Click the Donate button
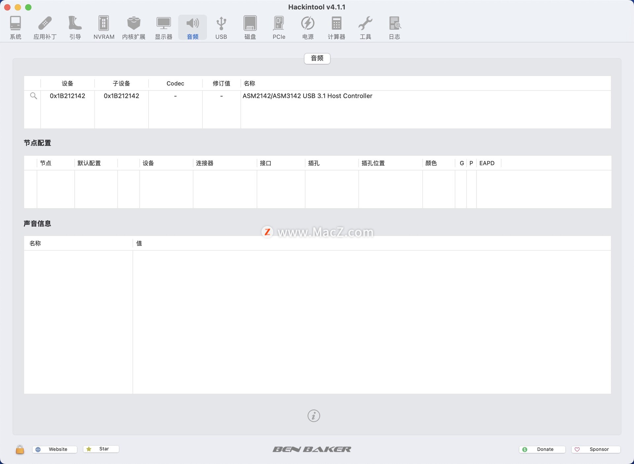Image resolution: width=634 pixels, height=464 pixels. point(542,449)
